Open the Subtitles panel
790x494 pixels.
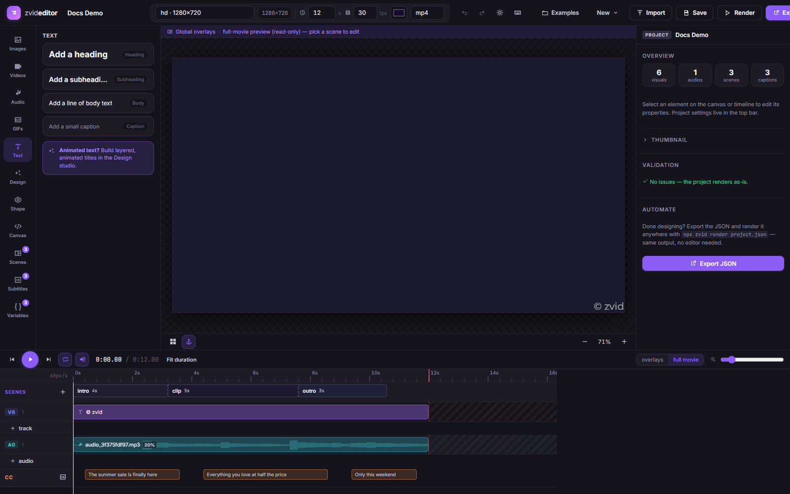pyautogui.click(x=18, y=284)
